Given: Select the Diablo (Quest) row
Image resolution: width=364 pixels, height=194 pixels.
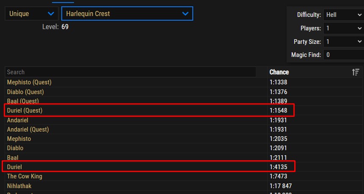Looking at the screenshot, I should [183, 92].
